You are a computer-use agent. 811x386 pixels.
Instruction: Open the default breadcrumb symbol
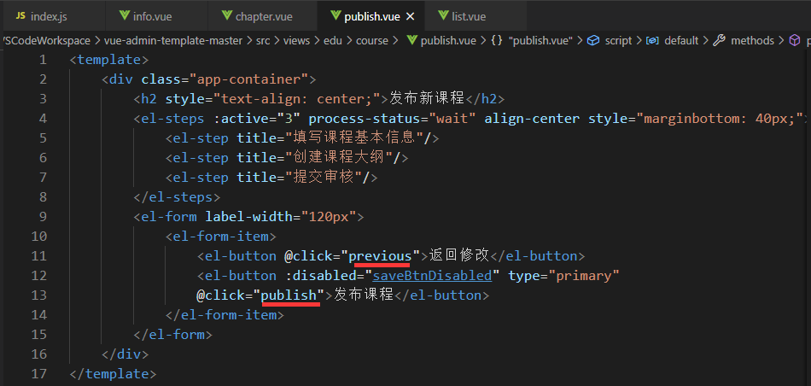click(x=681, y=40)
